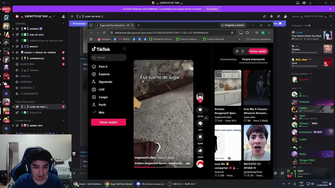Screen dimensions: 335x188
Task: Open Chrome media controls icon
Action: tap(256, 33)
